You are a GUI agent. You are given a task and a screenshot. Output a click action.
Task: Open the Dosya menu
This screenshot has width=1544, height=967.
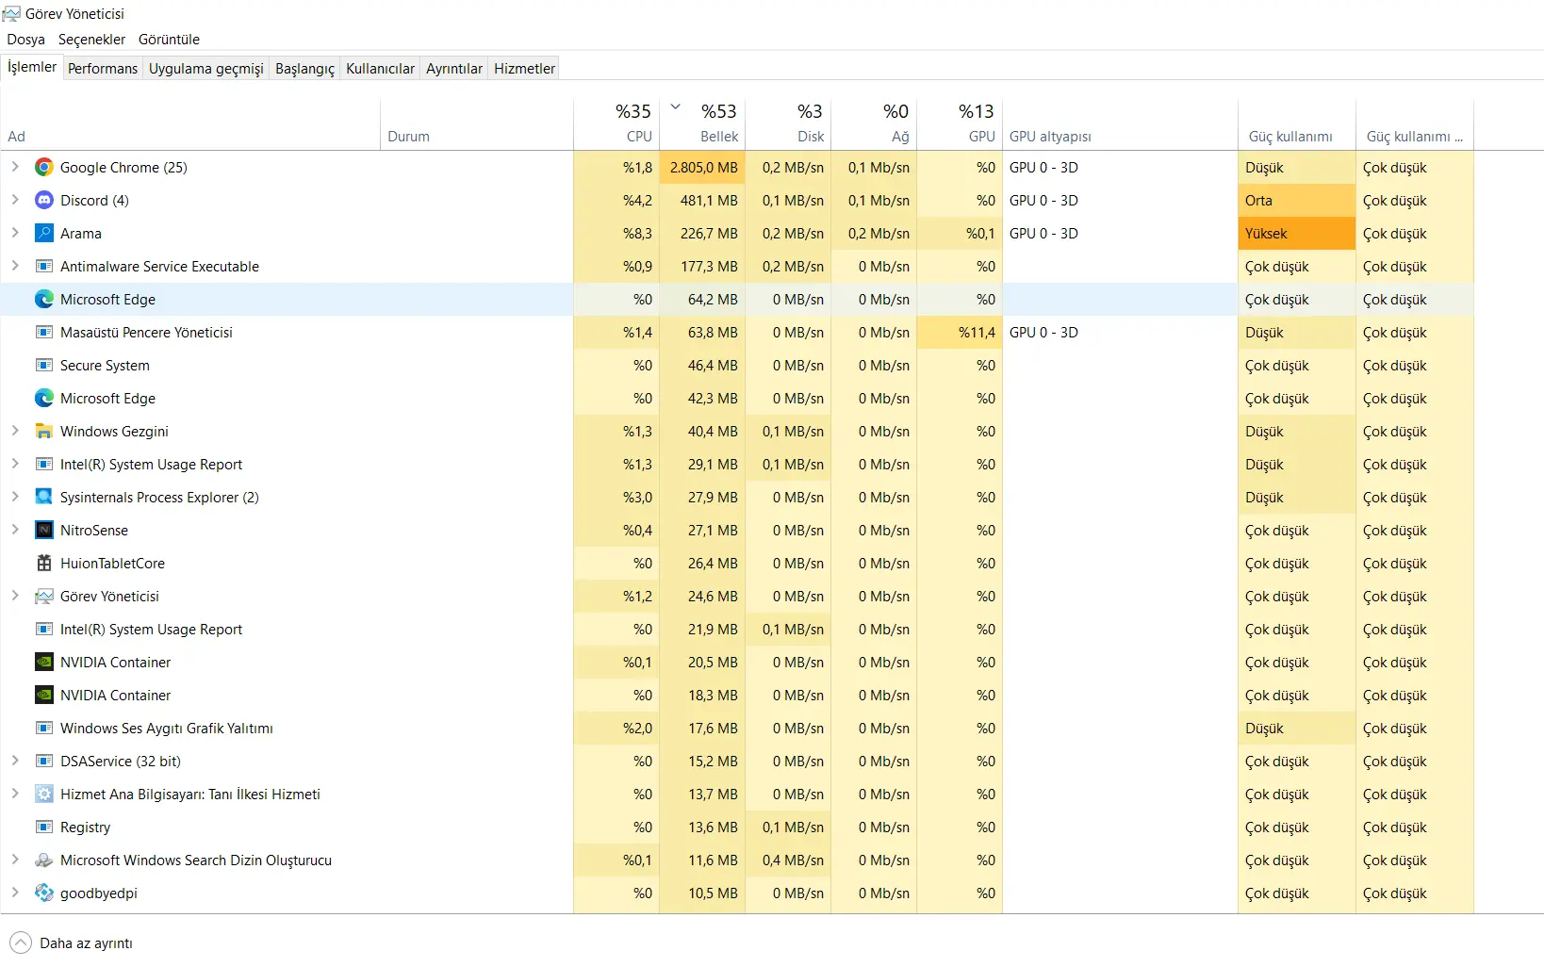pyautogui.click(x=26, y=40)
